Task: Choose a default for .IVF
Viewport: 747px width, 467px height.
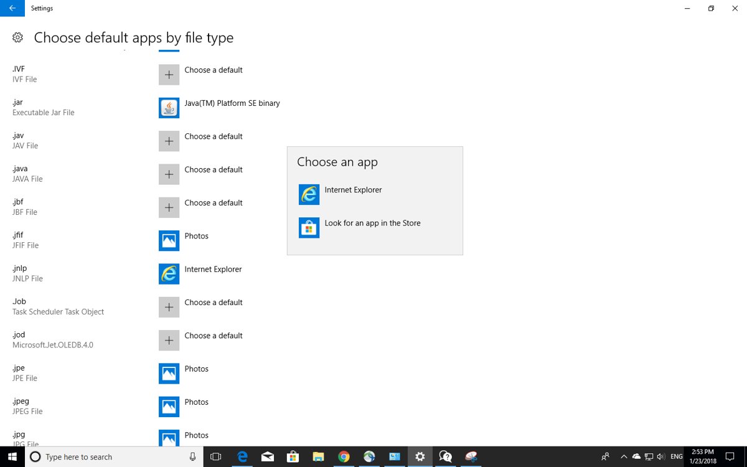Action: pyautogui.click(x=214, y=70)
